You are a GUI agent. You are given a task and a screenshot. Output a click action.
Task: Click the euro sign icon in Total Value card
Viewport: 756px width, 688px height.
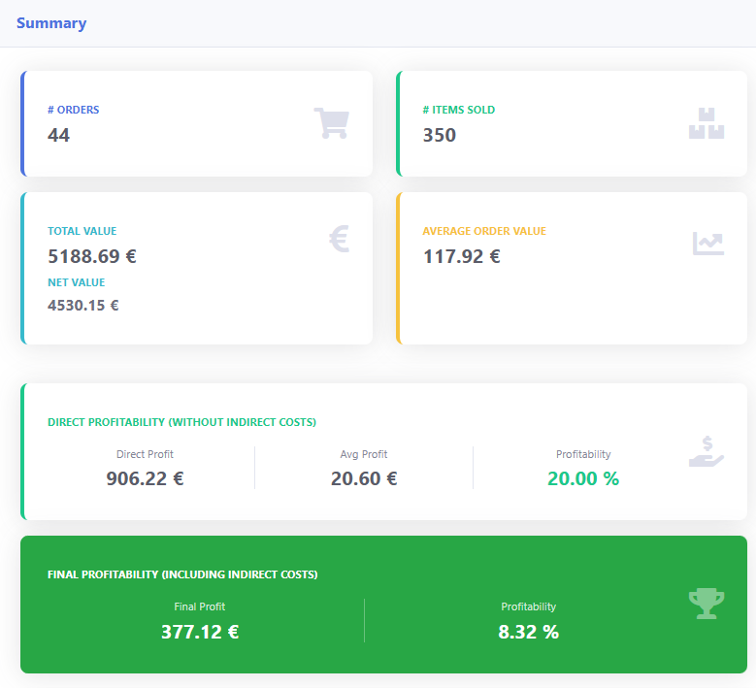point(340,239)
